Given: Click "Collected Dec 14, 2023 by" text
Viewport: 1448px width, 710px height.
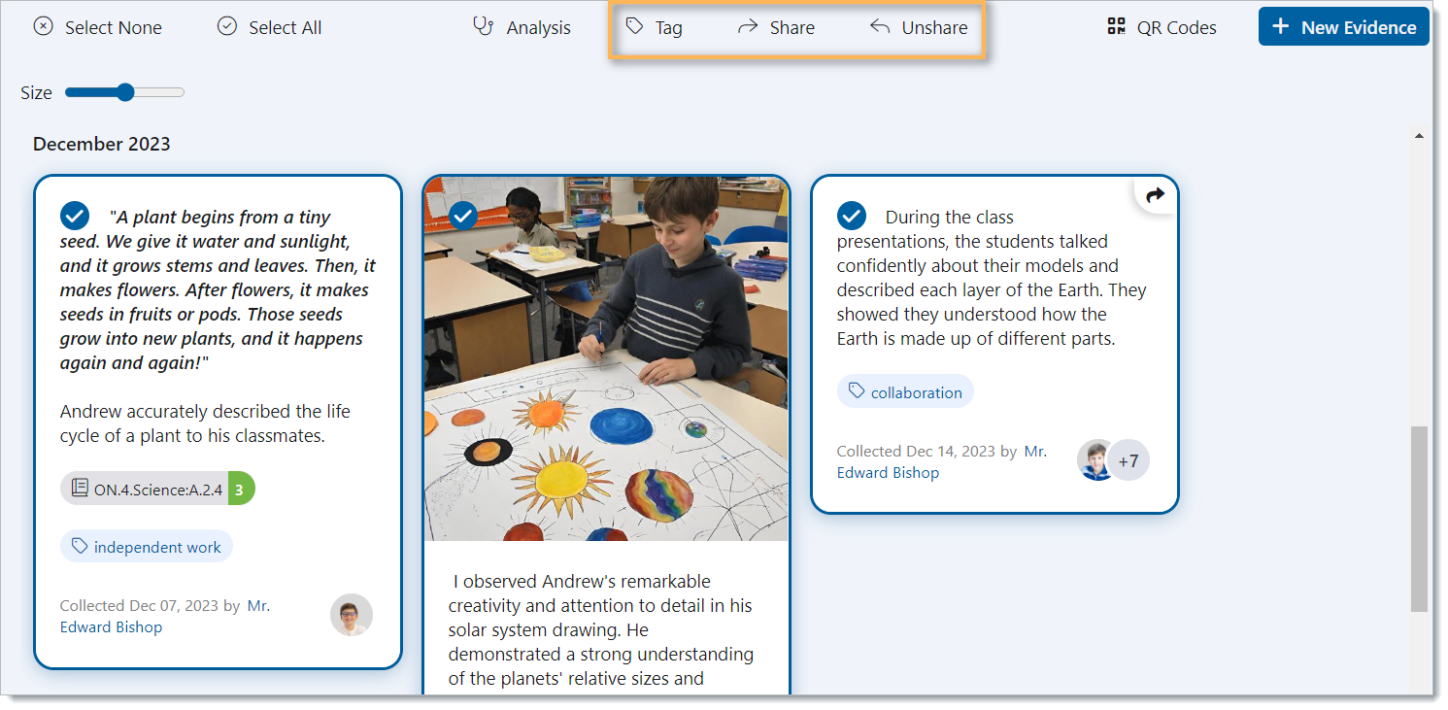Looking at the screenshot, I should (x=926, y=451).
